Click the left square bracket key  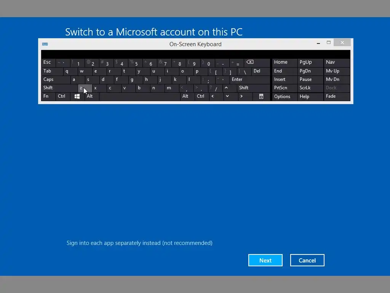pyautogui.click(x=215, y=71)
